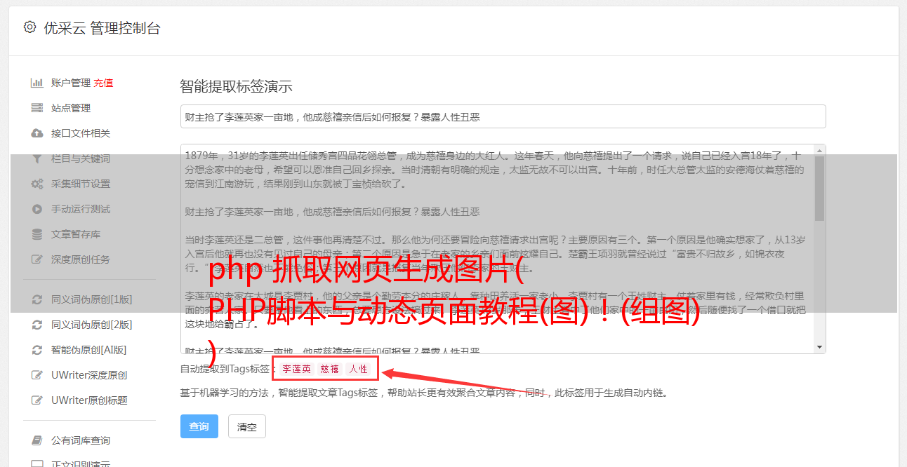Click the red 充值 link
The width and height of the screenshot is (907, 467).
coord(103,83)
